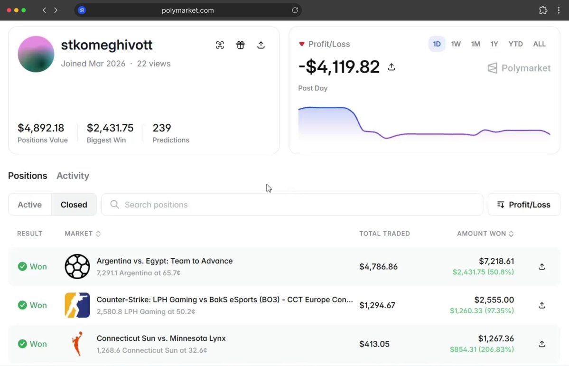Click the stkomeghivott username heading
This screenshot has width=569, height=366.
click(107, 45)
